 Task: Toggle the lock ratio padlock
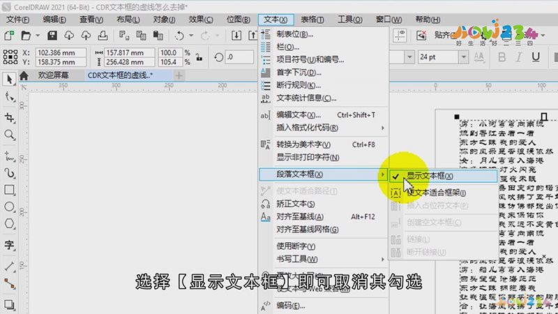pyautogui.click(x=199, y=57)
